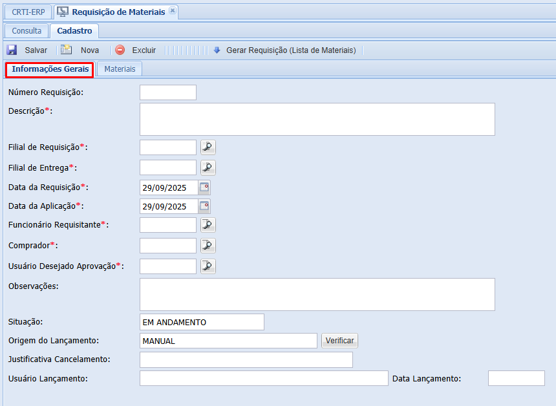556x406 pixels.
Task: Click the Excluir button label
Action: coord(144,50)
